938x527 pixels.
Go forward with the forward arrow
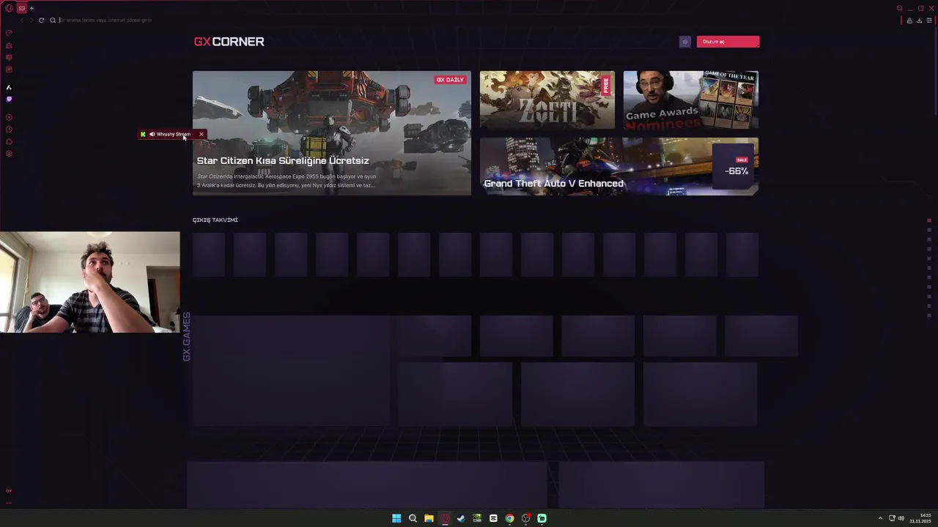point(32,20)
